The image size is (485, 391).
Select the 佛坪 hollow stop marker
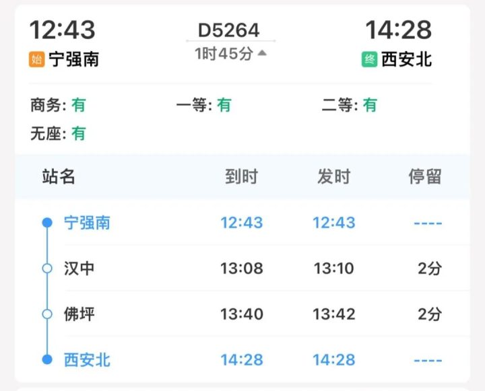click(x=47, y=314)
